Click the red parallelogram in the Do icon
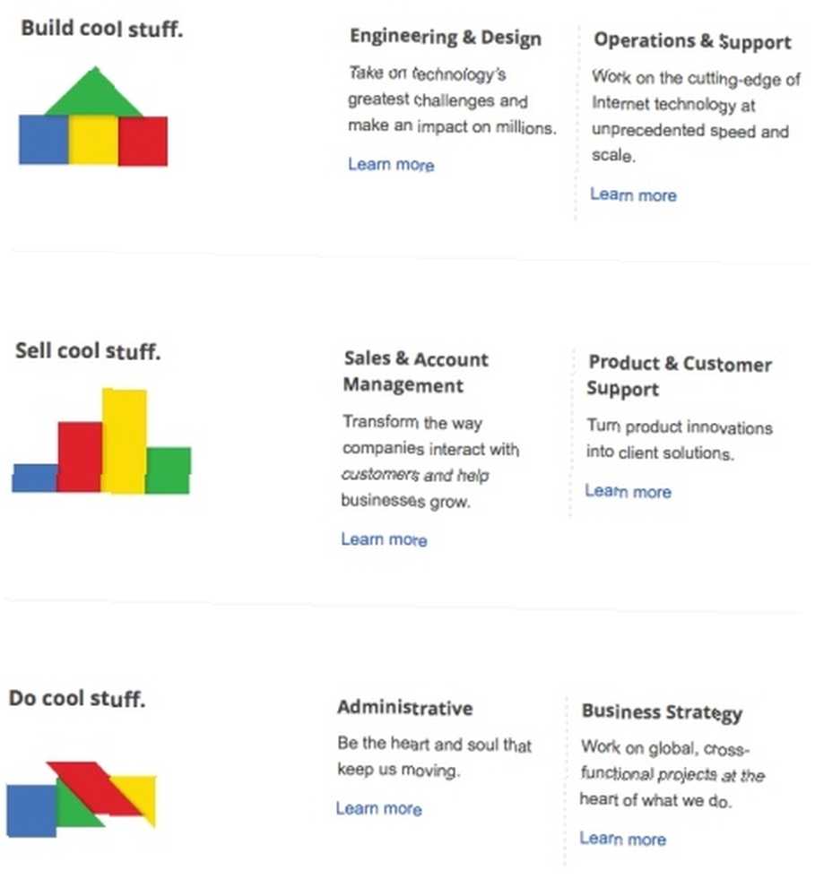 [96, 788]
